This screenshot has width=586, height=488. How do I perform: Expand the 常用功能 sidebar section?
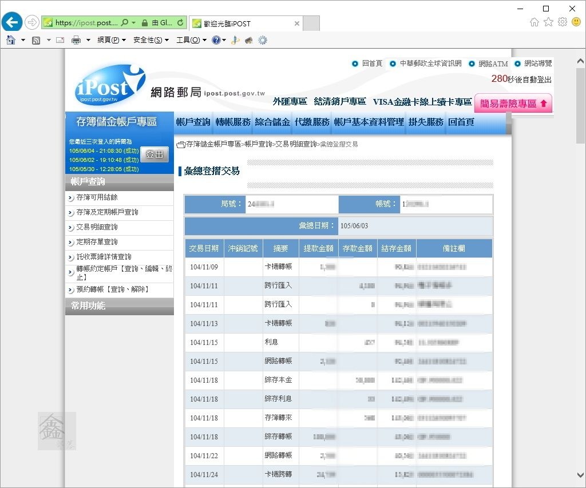point(120,306)
